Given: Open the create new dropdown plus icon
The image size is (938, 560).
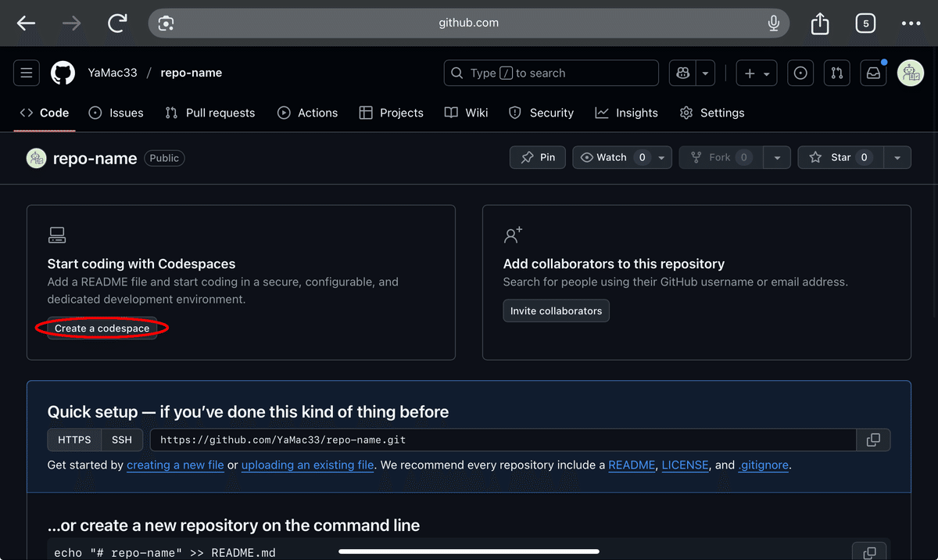Looking at the screenshot, I should 751,73.
